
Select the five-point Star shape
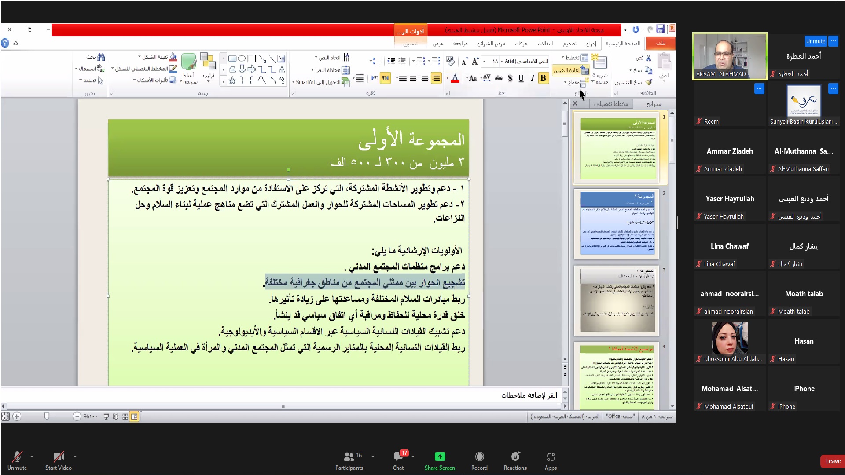pos(232,80)
